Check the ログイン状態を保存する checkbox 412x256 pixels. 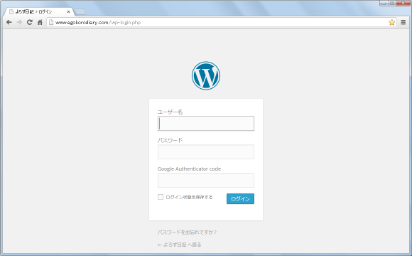(x=161, y=197)
